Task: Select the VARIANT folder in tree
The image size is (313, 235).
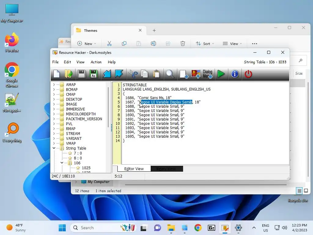Action: tap(74, 139)
